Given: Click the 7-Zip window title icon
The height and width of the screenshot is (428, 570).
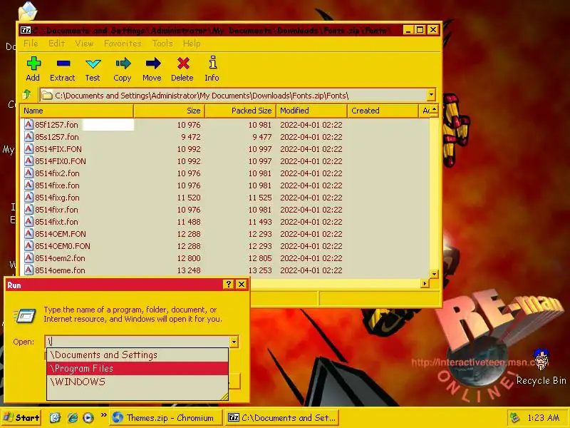Looking at the screenshot, I should coord(26,30).
